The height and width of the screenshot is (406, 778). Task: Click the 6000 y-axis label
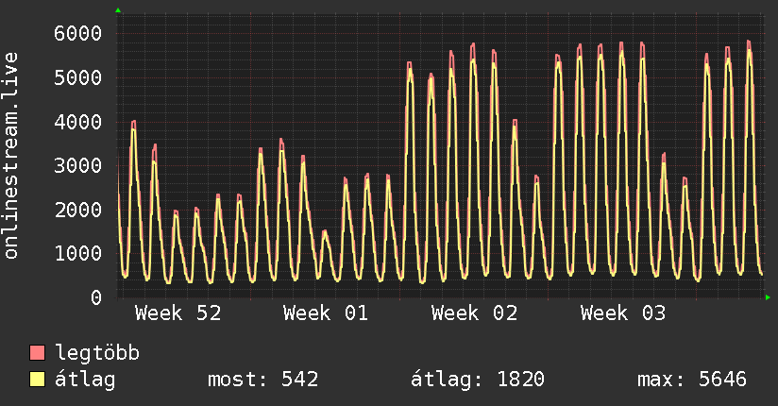pyautogui.click(x=78, y=34)
